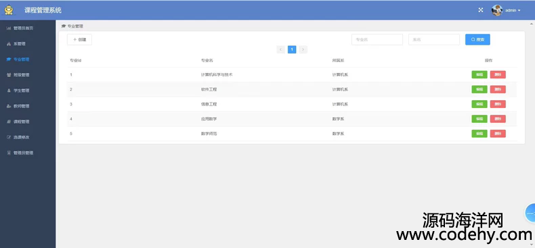
Task: Click the 创建 button
Action: 79,39
